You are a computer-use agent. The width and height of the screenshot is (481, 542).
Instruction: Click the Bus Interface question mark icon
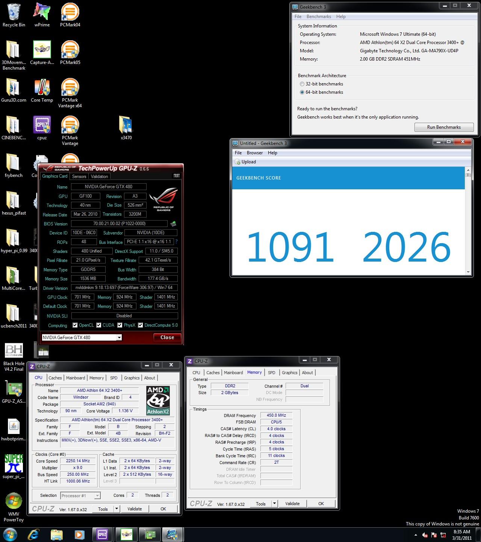[x=176, y=242]
